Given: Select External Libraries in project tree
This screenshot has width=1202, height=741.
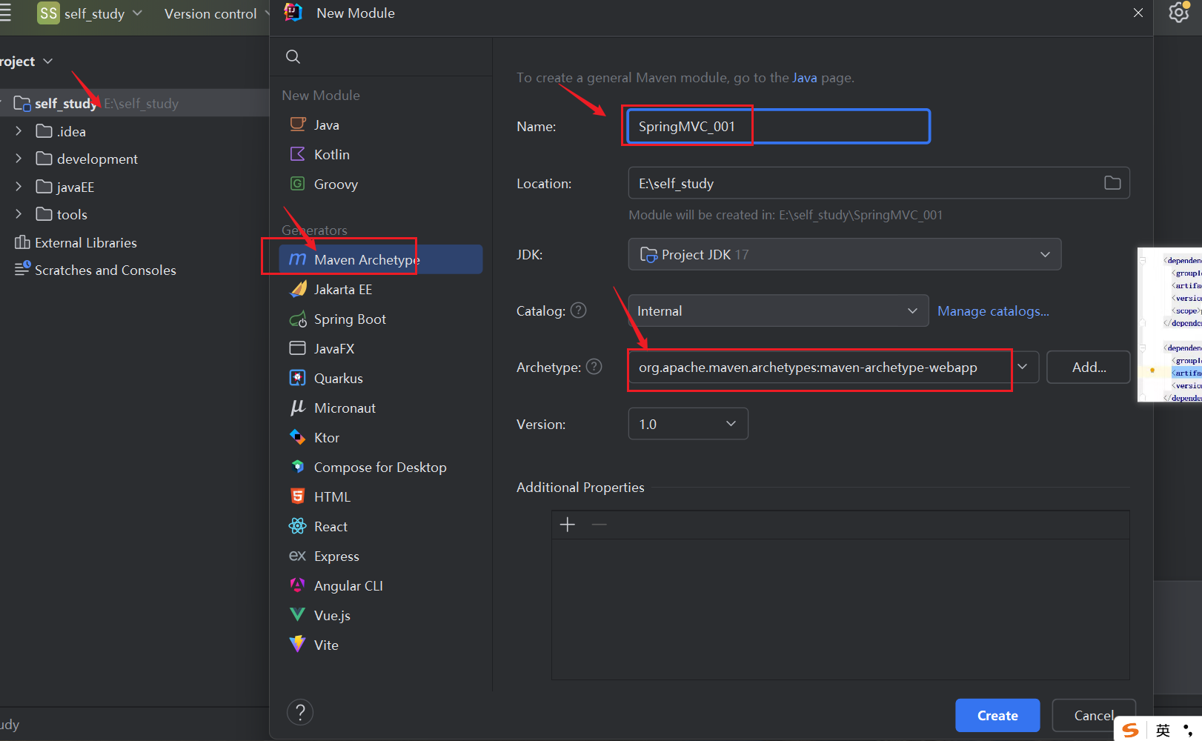Looking at the screenshot, I should pyautogui.click(x=86, y=242).
